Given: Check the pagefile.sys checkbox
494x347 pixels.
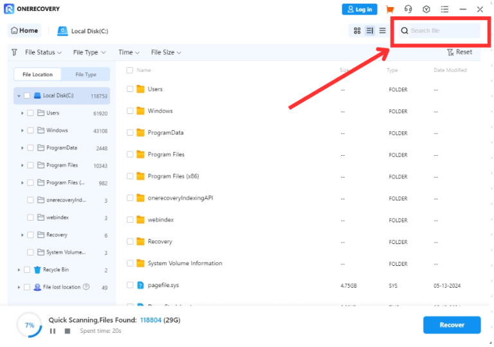Looking at the screenshot, I should point(130,285).
